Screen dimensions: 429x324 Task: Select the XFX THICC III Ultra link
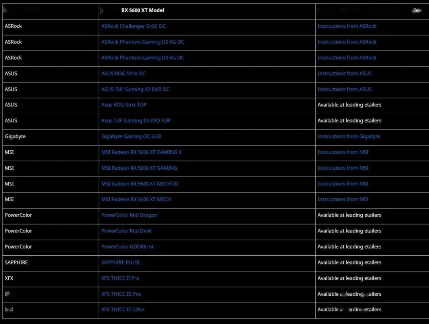[123, 309]
